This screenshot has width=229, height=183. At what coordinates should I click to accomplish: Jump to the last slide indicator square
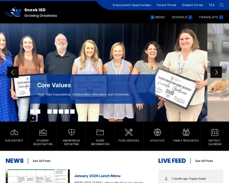pyautogui.click(x=73, y=111)
